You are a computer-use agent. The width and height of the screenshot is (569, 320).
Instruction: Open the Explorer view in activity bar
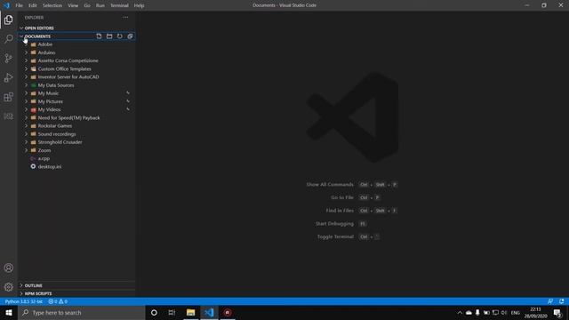tap(8, 20)
